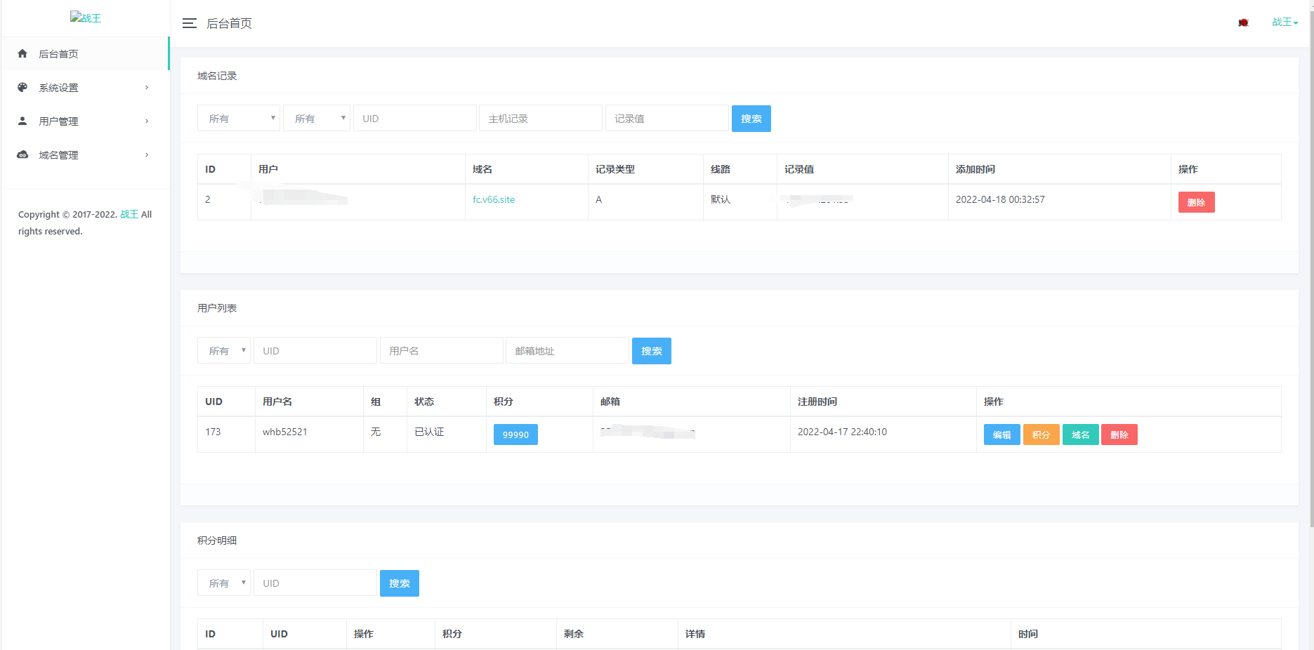The height and width of the screenshot is (650, 1314).
Task: Click 搜索 button in 域名记录 section
Action: pos(751,119)
